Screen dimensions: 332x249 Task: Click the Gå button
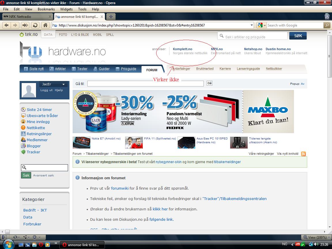210,83
